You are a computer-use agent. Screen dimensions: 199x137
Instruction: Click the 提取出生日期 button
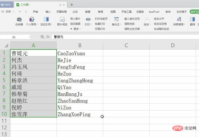pos(132,29)
